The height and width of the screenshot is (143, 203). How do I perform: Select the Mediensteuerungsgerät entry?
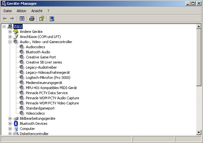coord(44,83)
